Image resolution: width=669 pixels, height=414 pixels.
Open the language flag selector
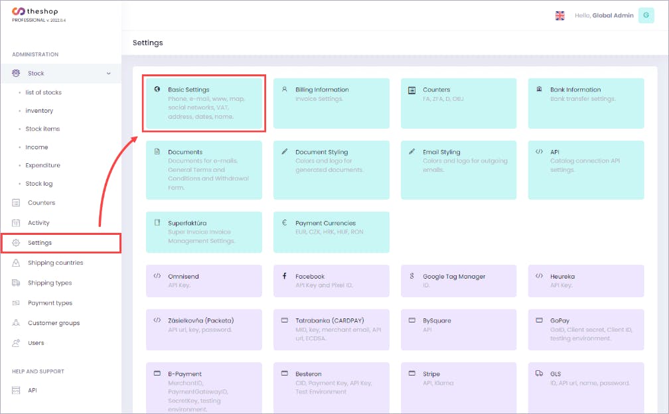point(560,15)
